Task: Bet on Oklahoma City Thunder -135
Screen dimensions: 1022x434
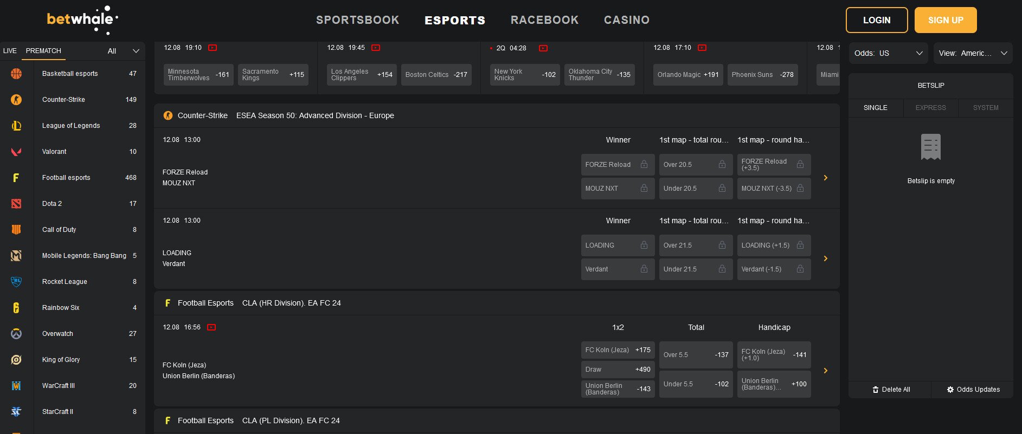Action: click(600, 75)
